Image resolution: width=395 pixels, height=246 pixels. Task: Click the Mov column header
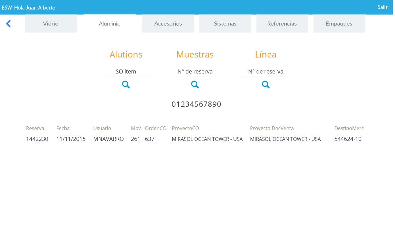136,128
